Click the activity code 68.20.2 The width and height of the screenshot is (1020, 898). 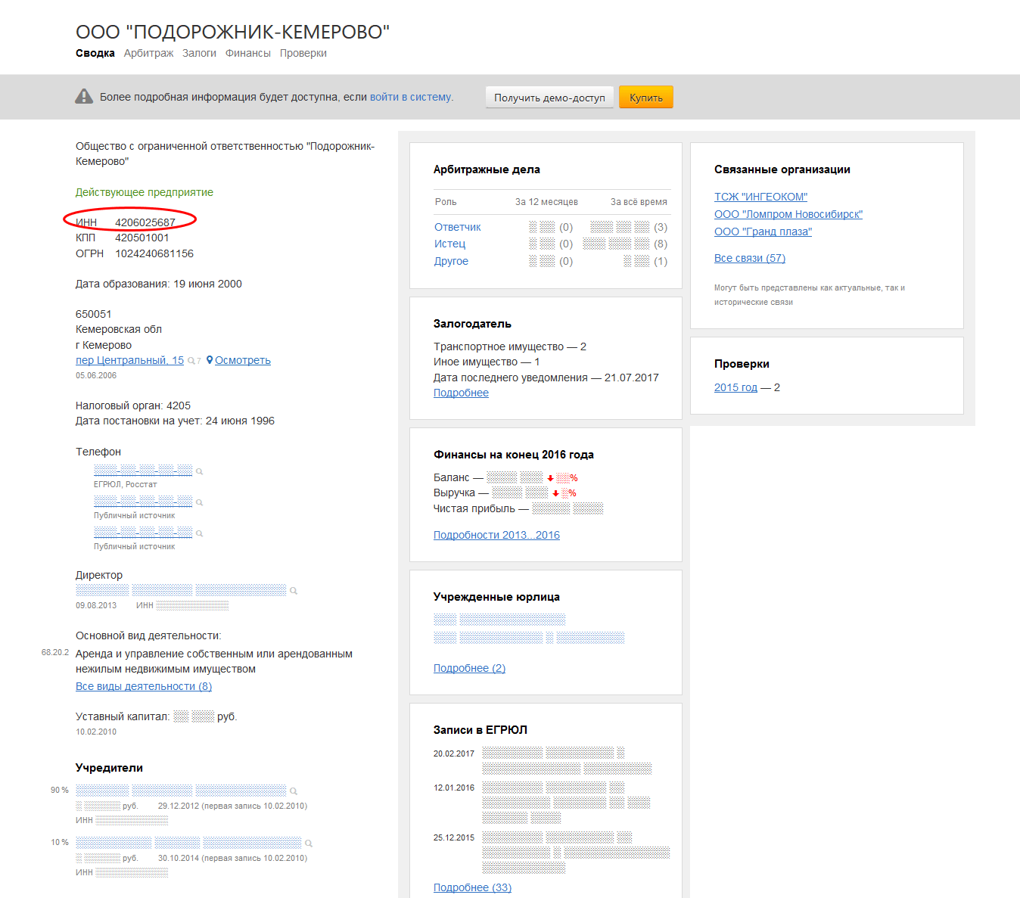55,652
